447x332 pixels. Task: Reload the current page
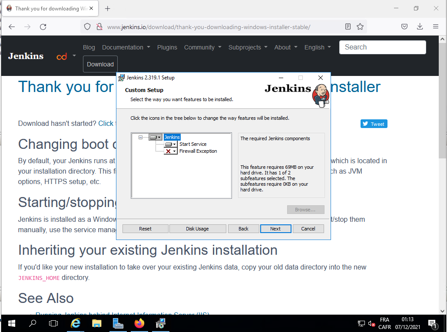coord(43,27)
